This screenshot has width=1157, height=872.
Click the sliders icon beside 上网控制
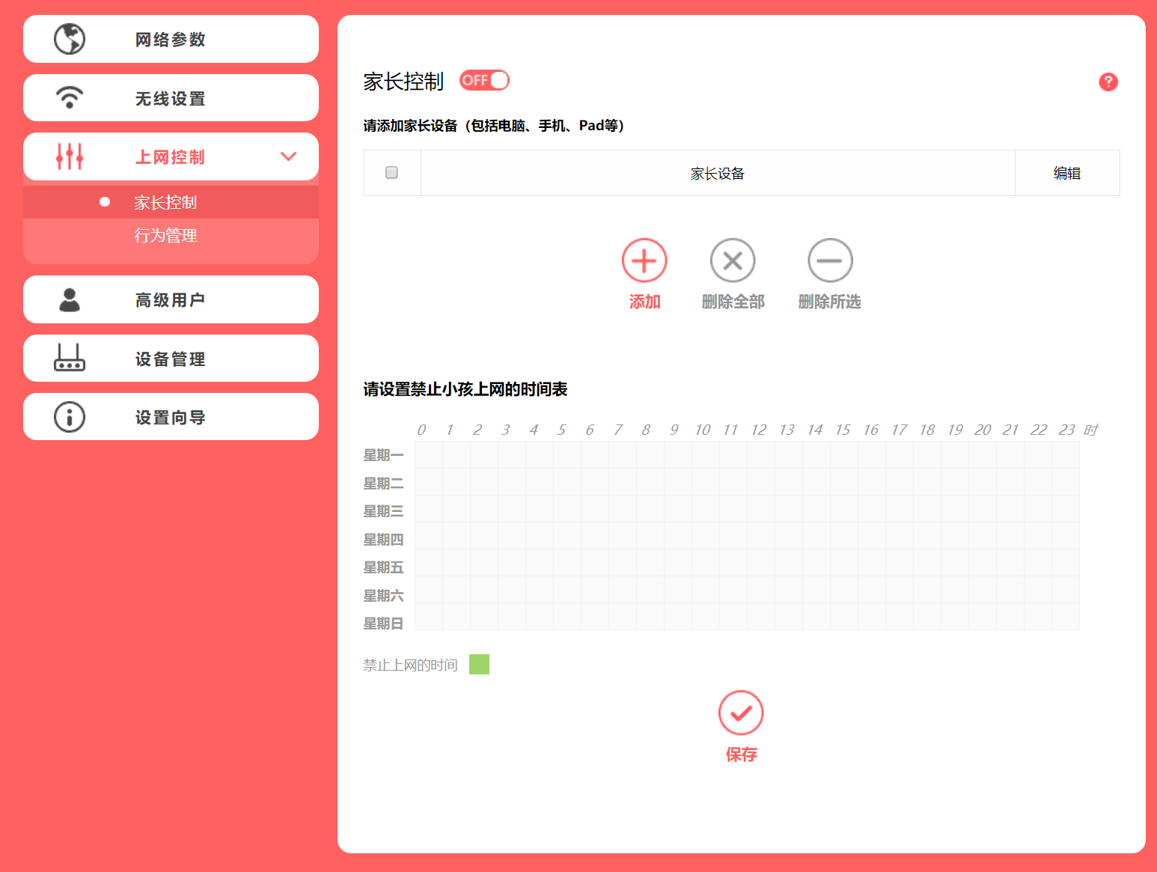(70, 156)
